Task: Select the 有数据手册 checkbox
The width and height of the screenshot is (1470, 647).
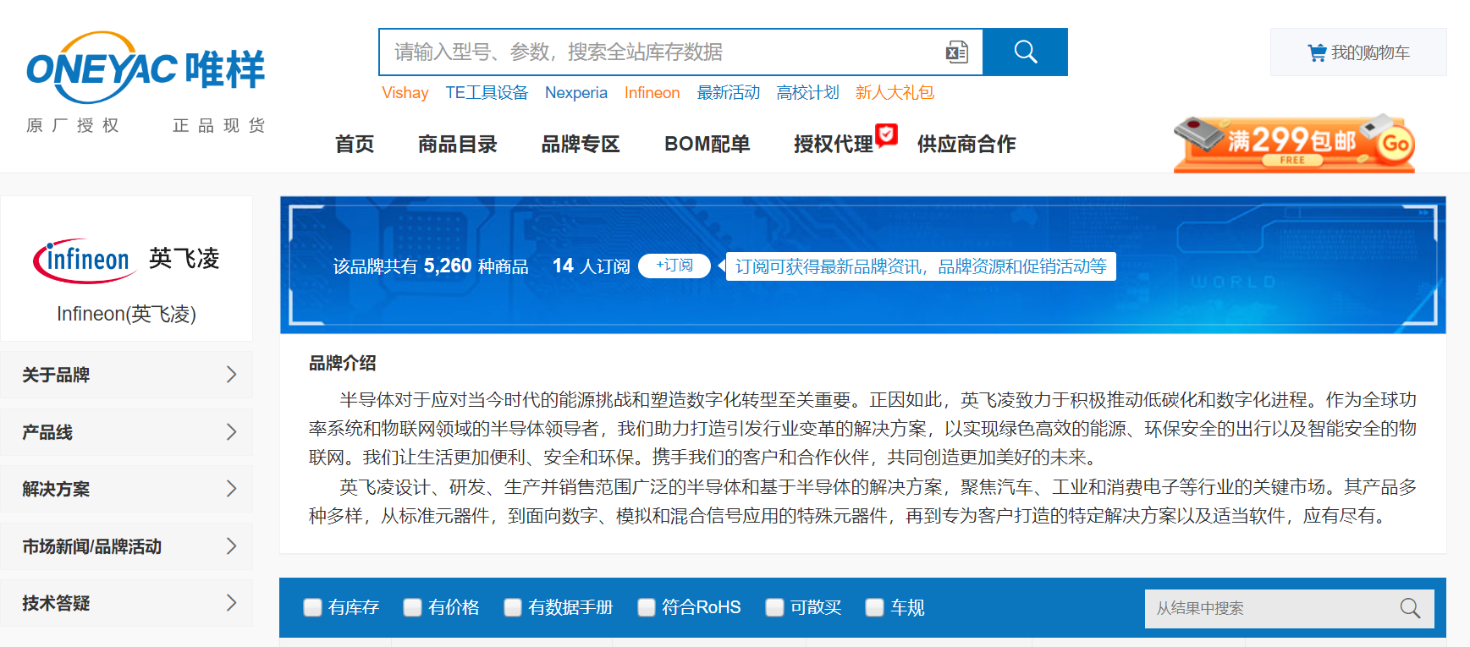Action: (513, 607)
